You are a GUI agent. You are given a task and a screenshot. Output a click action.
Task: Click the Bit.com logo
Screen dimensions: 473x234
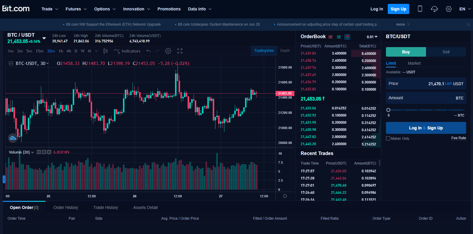point(16,8)
